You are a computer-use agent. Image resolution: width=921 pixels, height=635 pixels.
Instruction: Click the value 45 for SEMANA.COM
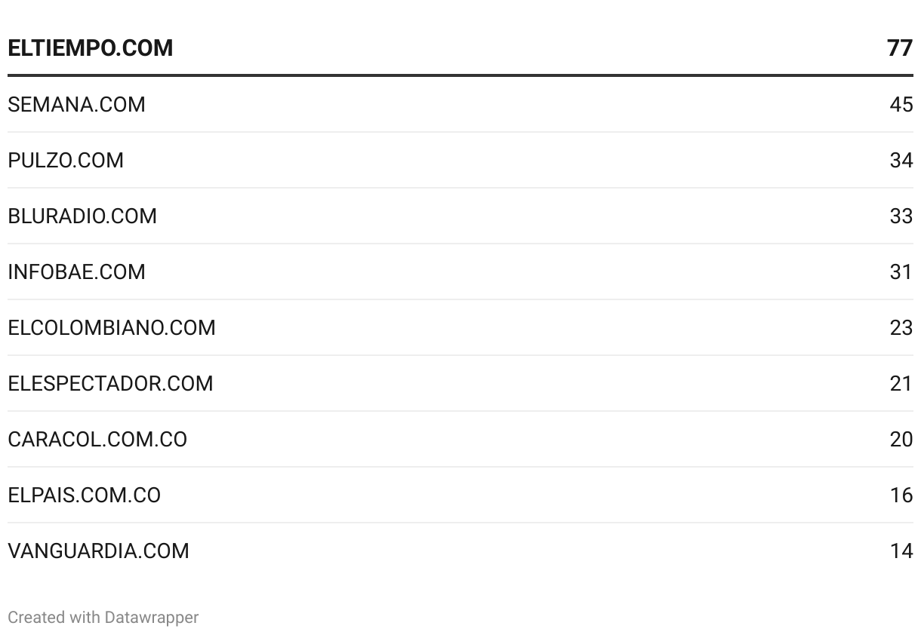(x=901, y=104)
